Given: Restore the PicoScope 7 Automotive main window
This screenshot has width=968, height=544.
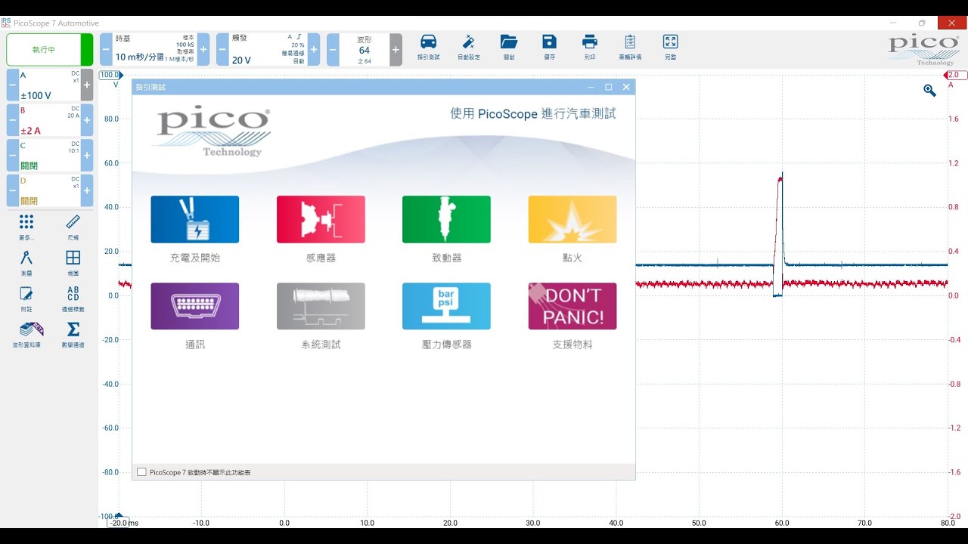Looking at the screenshot, I should click(x=922, y=23).
